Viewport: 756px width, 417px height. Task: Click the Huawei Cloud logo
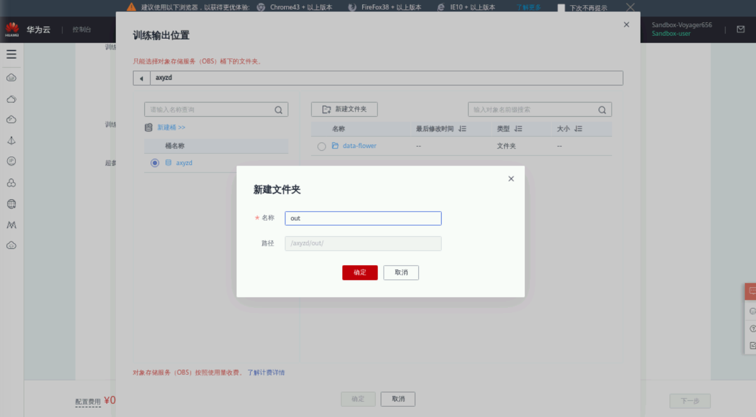click(x=12, y=30)
